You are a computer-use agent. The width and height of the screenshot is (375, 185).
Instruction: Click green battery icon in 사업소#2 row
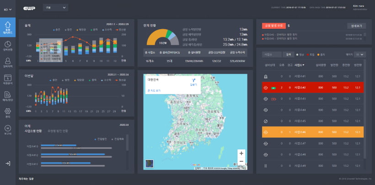273,88
